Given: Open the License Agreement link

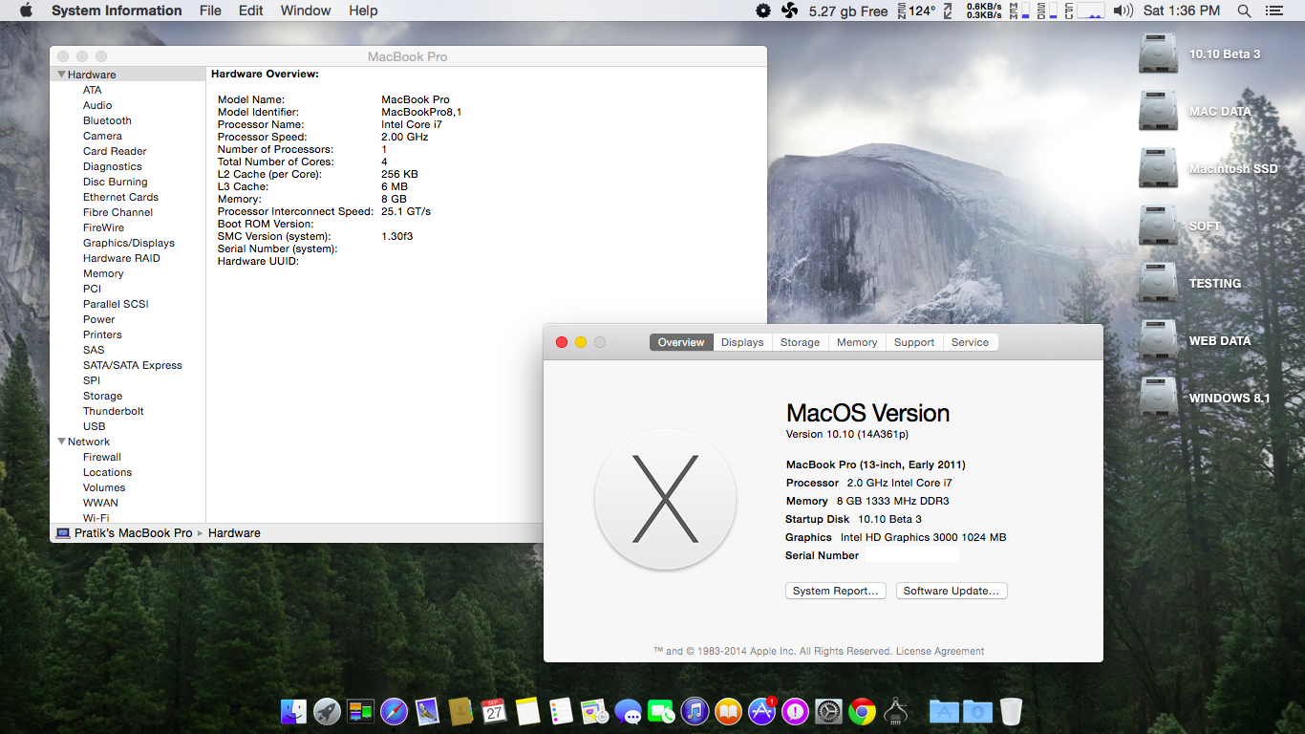Looking at the screenshot, I should click(x=940, y=651).
